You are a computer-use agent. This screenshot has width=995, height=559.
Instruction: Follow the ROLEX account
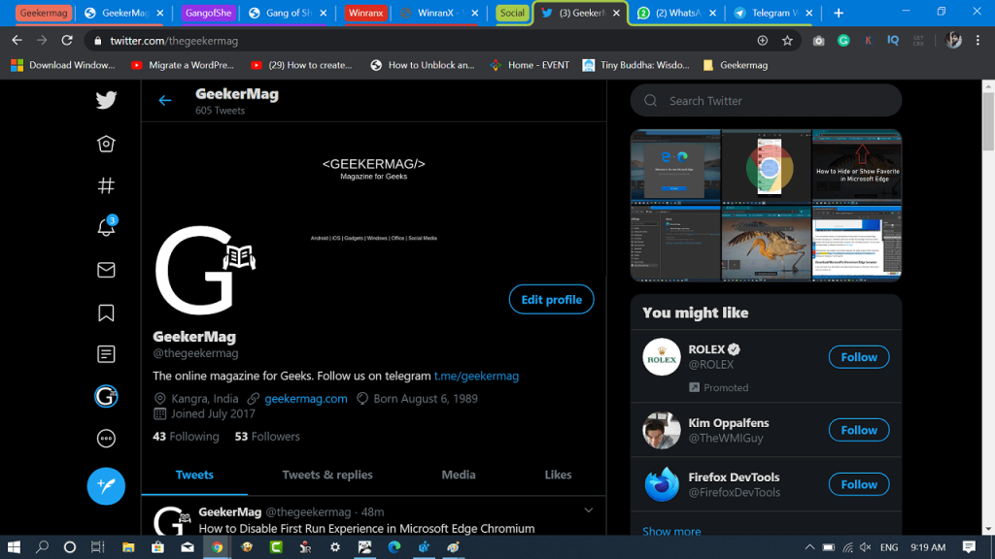(x=859, y=357)
